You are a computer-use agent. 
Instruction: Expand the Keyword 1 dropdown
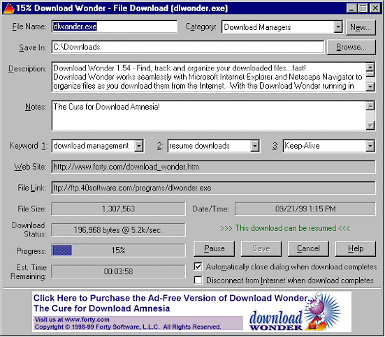[x=139, y=146]
